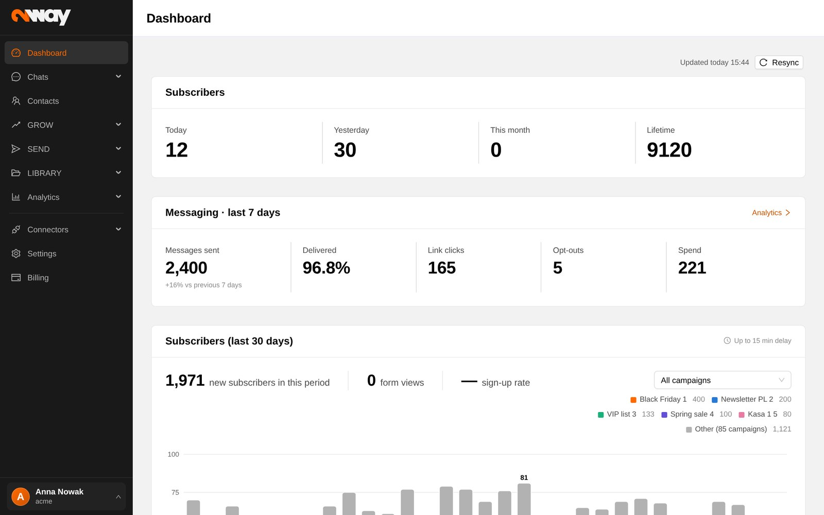This screenshot has width=824, height=515.
Task: Click the Dashboard gauge icon
Action: point(16,53)
